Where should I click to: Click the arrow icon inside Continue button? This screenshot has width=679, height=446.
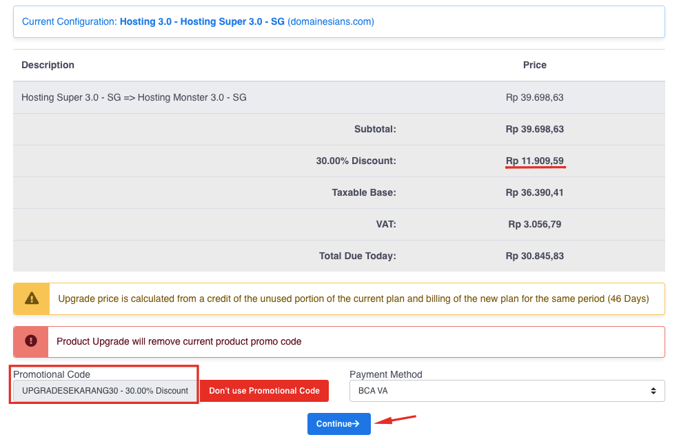pos(356,424)
